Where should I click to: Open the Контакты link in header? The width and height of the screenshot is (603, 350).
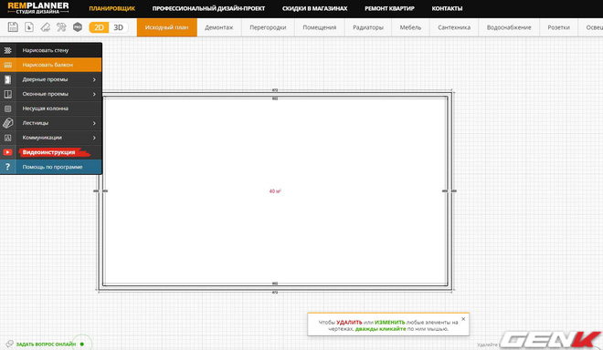click(x=447, y=8)
